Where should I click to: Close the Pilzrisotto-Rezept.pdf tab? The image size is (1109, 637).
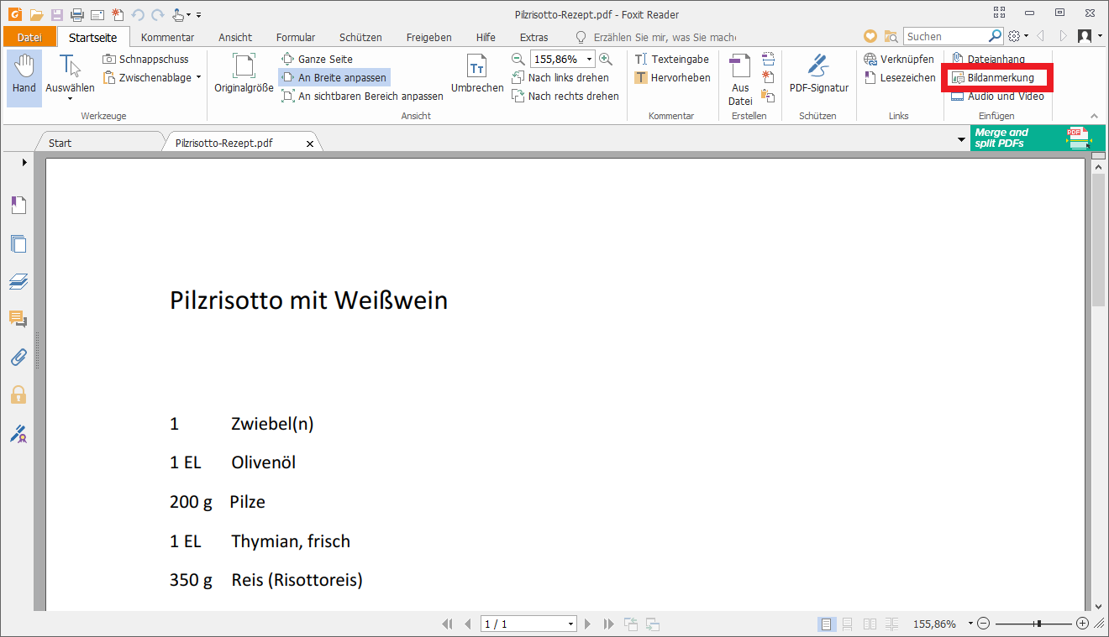[310, 144]
